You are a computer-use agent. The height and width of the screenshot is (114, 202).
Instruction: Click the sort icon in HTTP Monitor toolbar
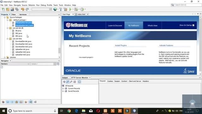pyautogui.click(x=74, y=82)
